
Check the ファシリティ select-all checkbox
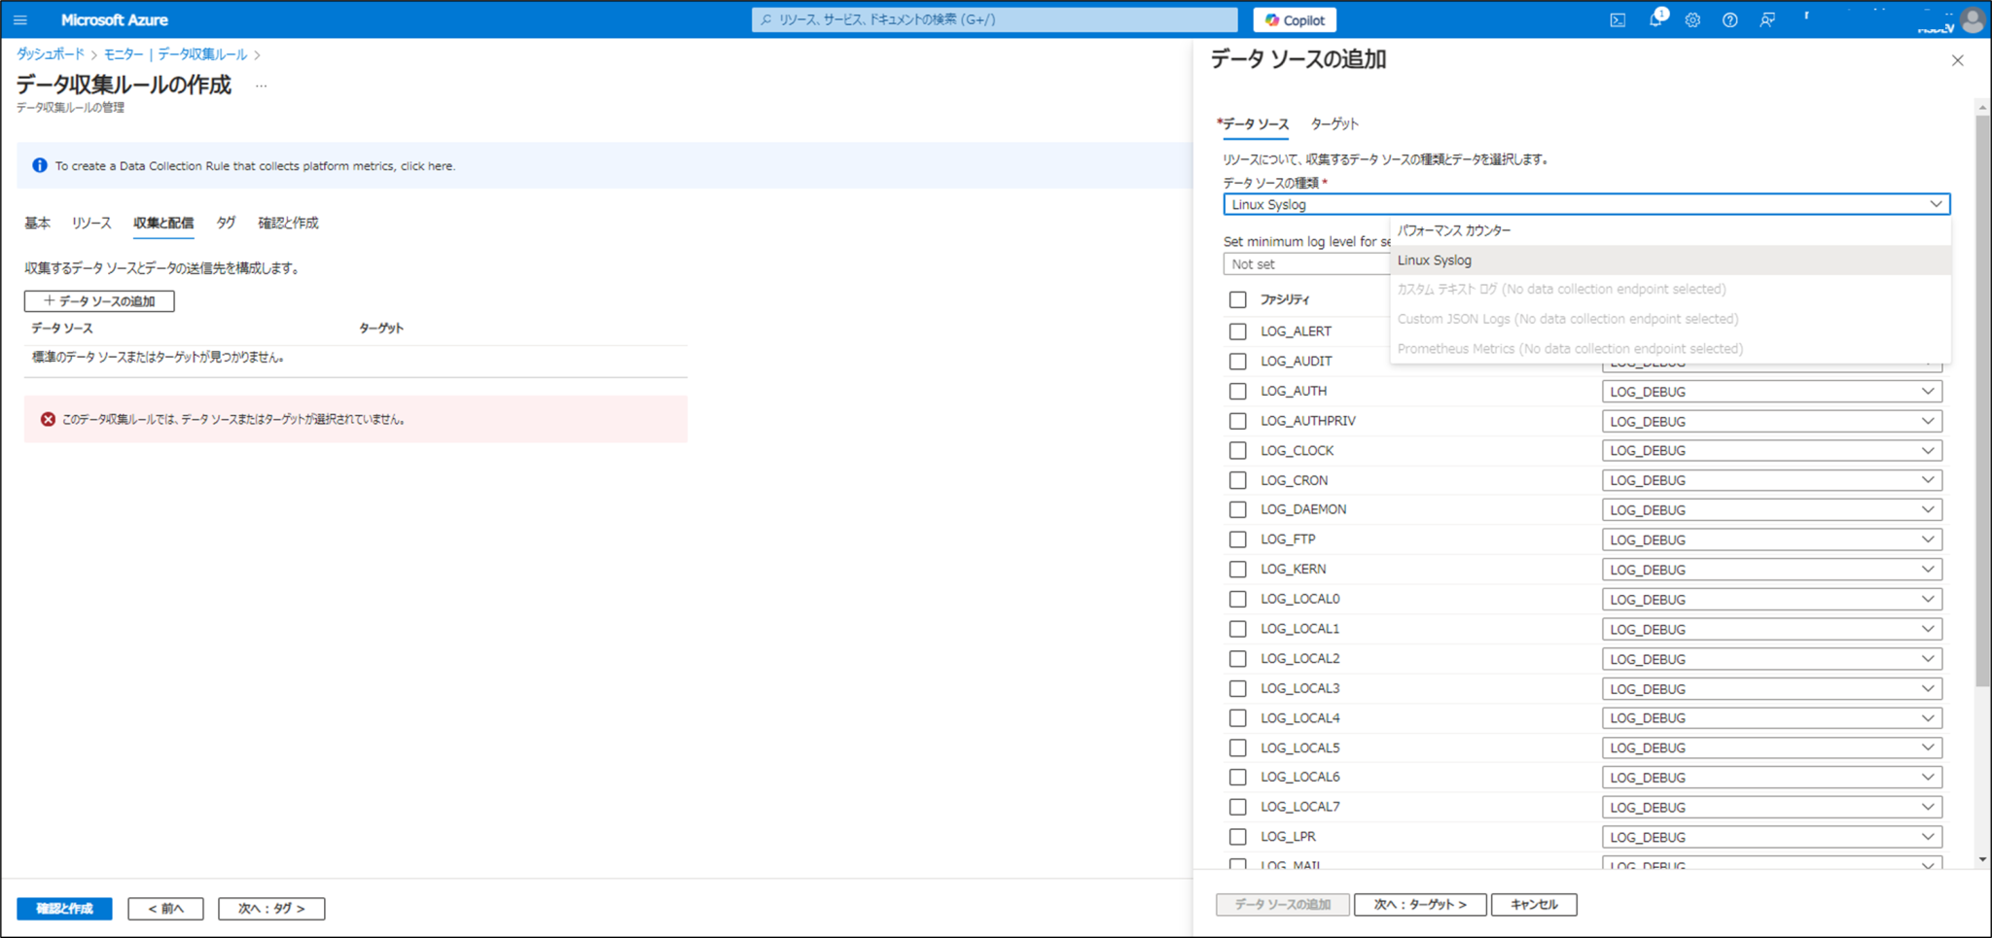point(1237,299)
